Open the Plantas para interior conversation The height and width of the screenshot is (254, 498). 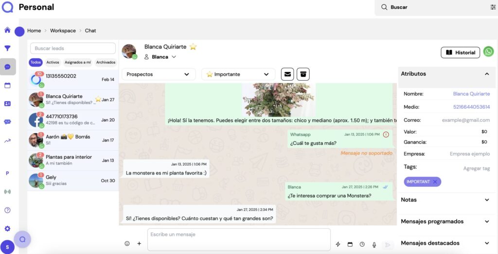tap(73, 160)
